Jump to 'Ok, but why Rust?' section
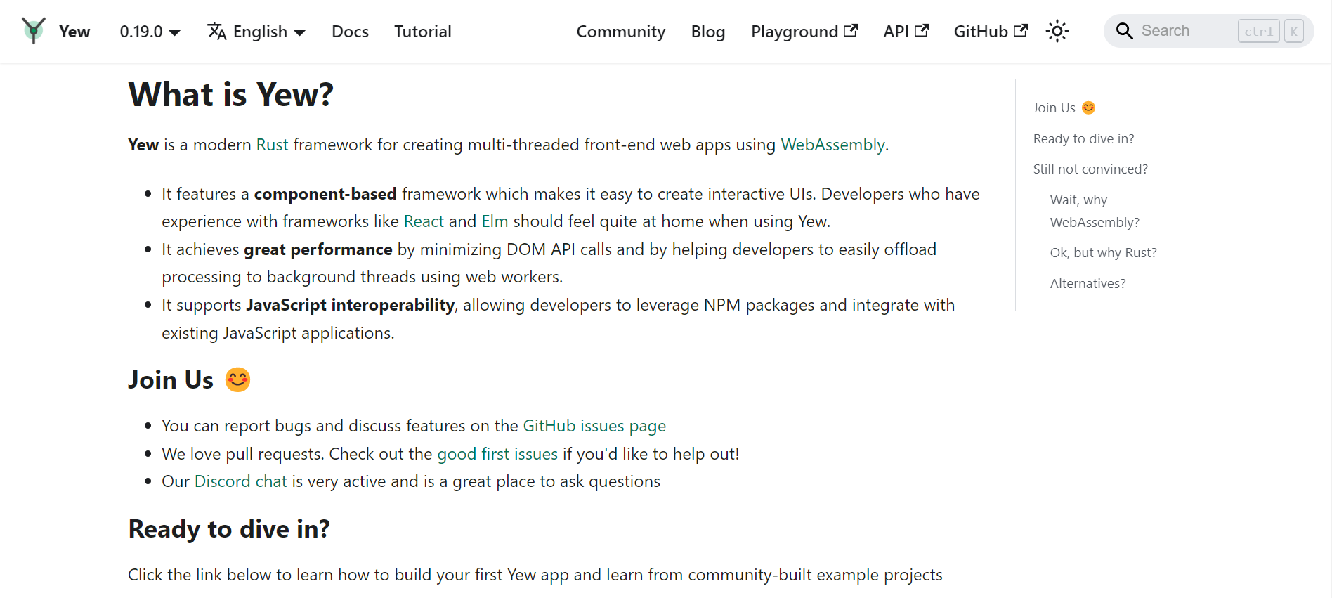Image resolution: width=1332 pixels, height=598 pixels. pos(1103,252)
